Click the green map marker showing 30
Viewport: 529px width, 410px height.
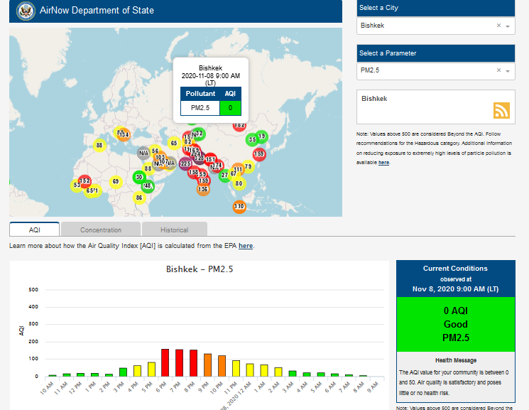click(x=140, y=177)
